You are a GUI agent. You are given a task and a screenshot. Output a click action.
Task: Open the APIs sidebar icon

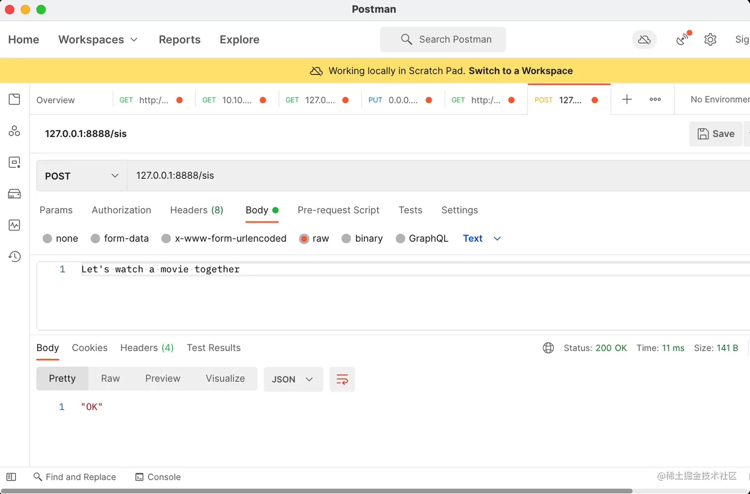pos(14,131)
